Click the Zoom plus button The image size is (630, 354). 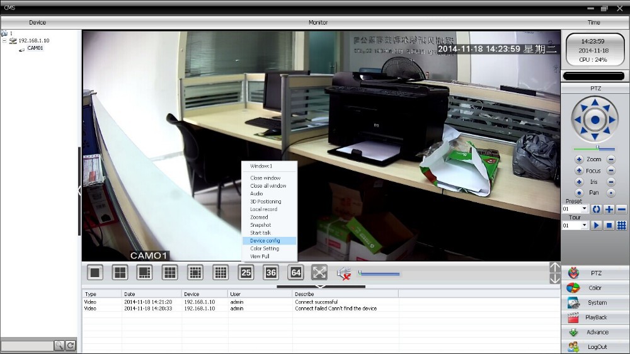click(x=579, y=159)
